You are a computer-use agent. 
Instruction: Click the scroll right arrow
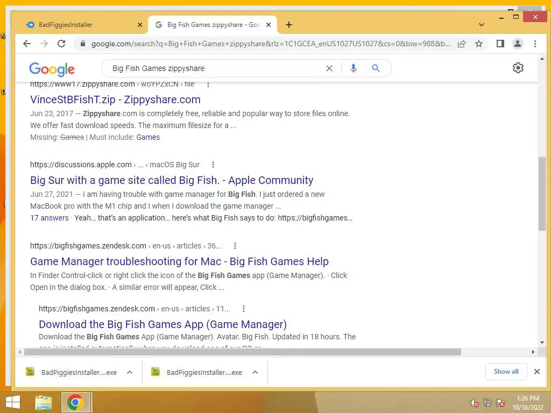[533, 352]
